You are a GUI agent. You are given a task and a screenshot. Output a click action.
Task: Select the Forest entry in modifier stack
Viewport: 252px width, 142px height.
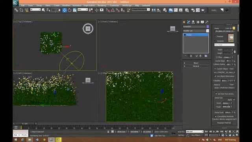pos(196,35)
